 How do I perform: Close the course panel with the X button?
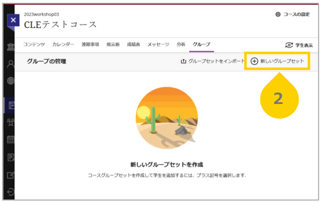pyautogui.click(x=13, y=20)
